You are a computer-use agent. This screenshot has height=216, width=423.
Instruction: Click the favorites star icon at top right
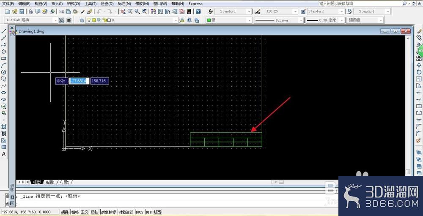coord(419,3)
